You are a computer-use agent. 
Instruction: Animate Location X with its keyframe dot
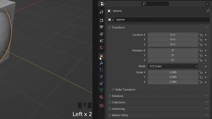pos(206,35)
